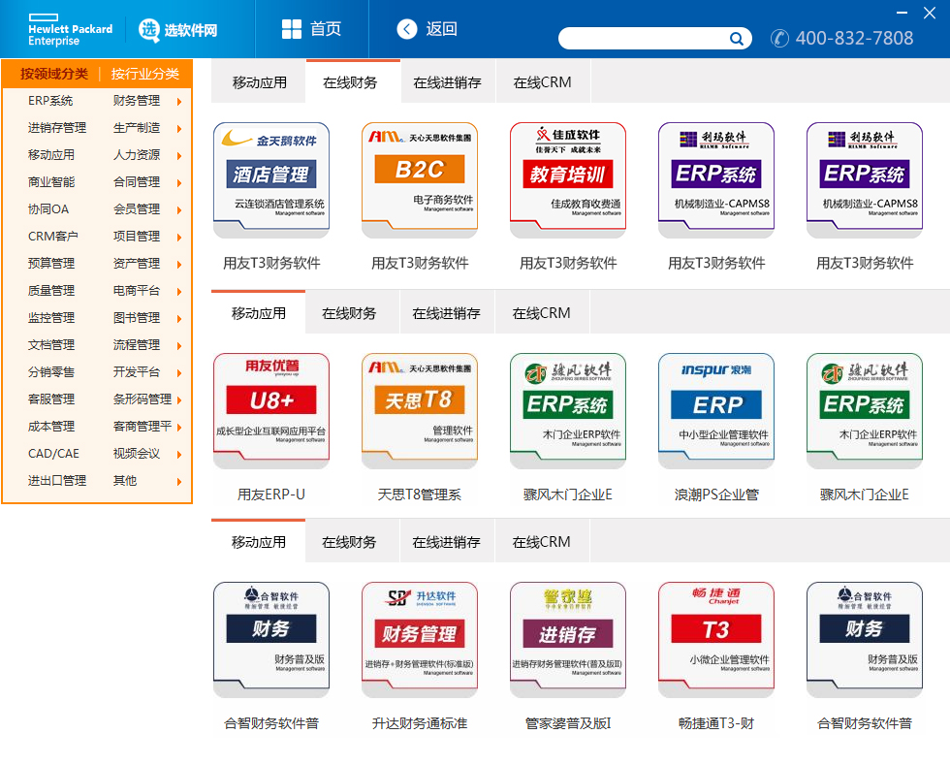
Task: Open the 预算管理 category
Action: (x=51, y=264)
